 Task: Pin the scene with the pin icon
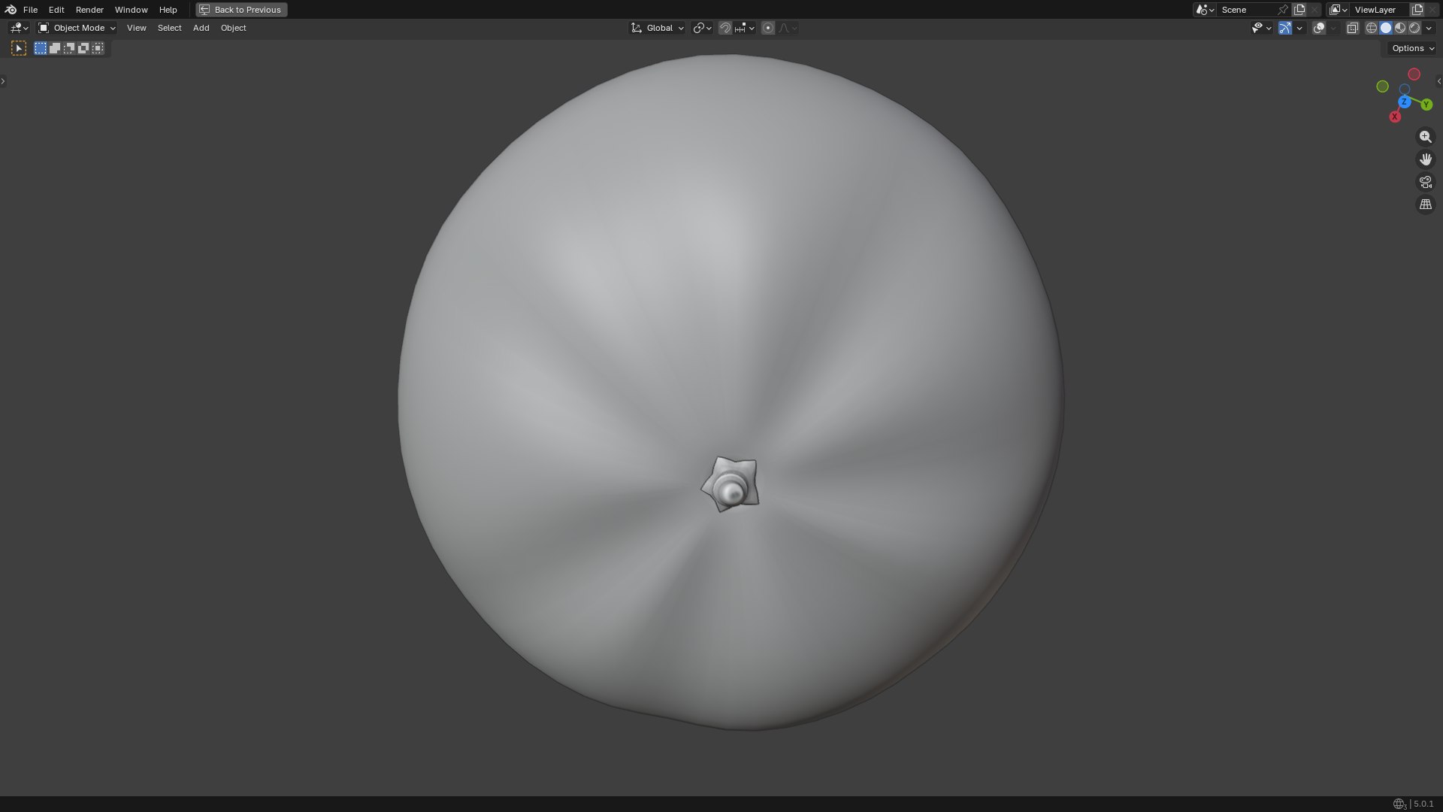pyautogui.click(x=1283, y=10)
